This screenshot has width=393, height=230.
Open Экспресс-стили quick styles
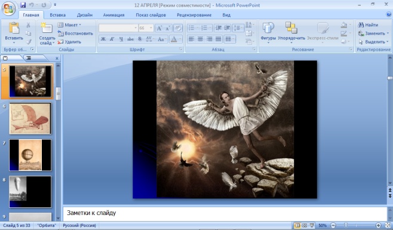coord(323,33)
